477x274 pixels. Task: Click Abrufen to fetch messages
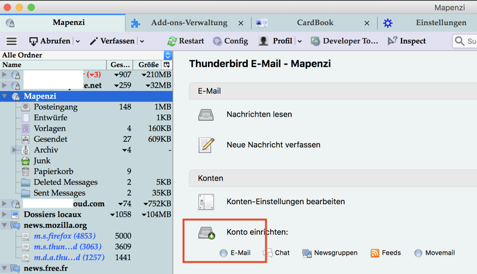50,41
